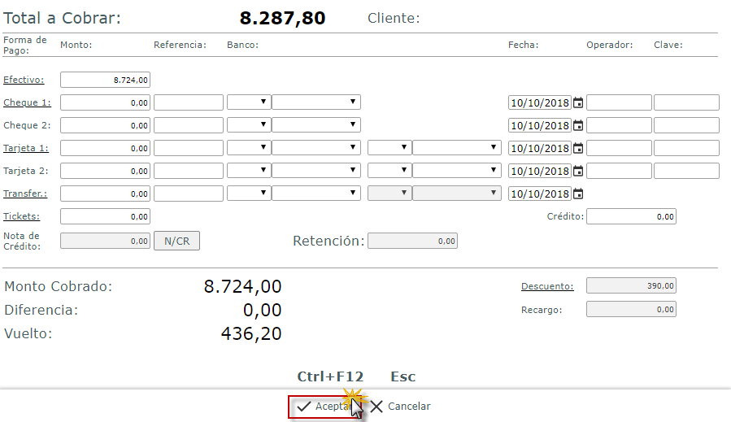Expand Tarjeta 1 wide bank name dropdown
Viewport: 731px width, 422px height.
pos(316,148)
